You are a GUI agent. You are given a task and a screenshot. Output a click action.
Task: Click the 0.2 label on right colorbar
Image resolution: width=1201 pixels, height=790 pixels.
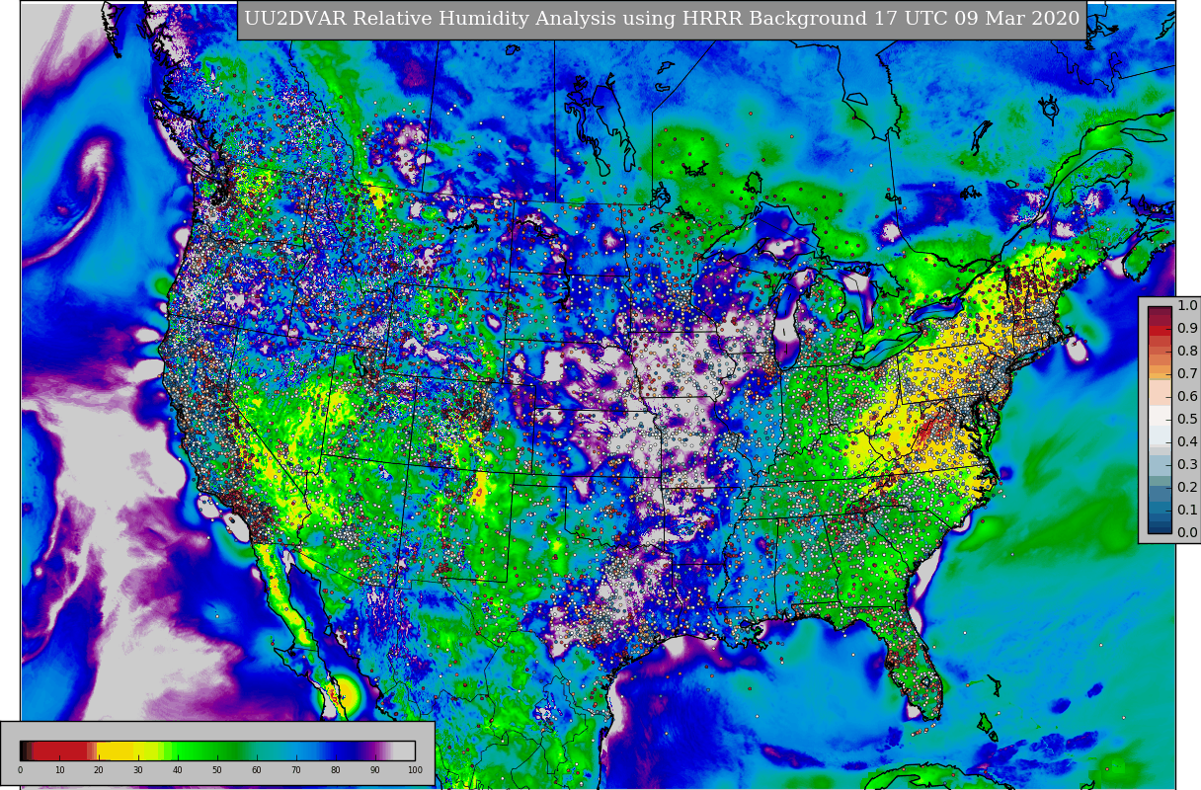1187,488
